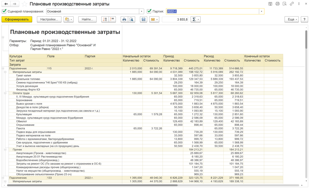
Task: Collapse the Материальные затраты group
Action: 5,72
